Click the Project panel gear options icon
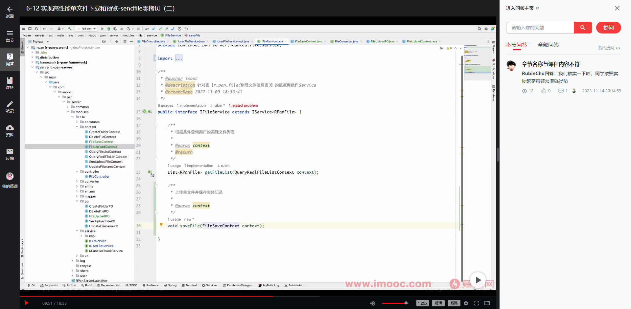 point(125,42)
